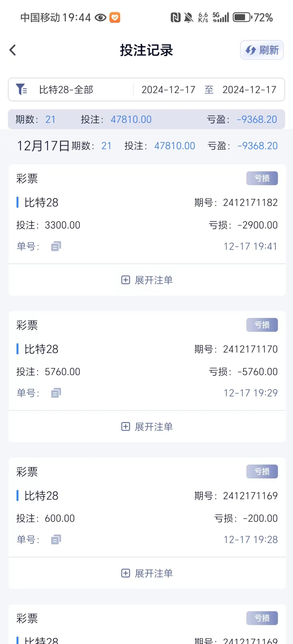The height and width of the screenshot is (644, 293).
Task: Tap the back arrow icon
Action: click(x=13, y=50)
